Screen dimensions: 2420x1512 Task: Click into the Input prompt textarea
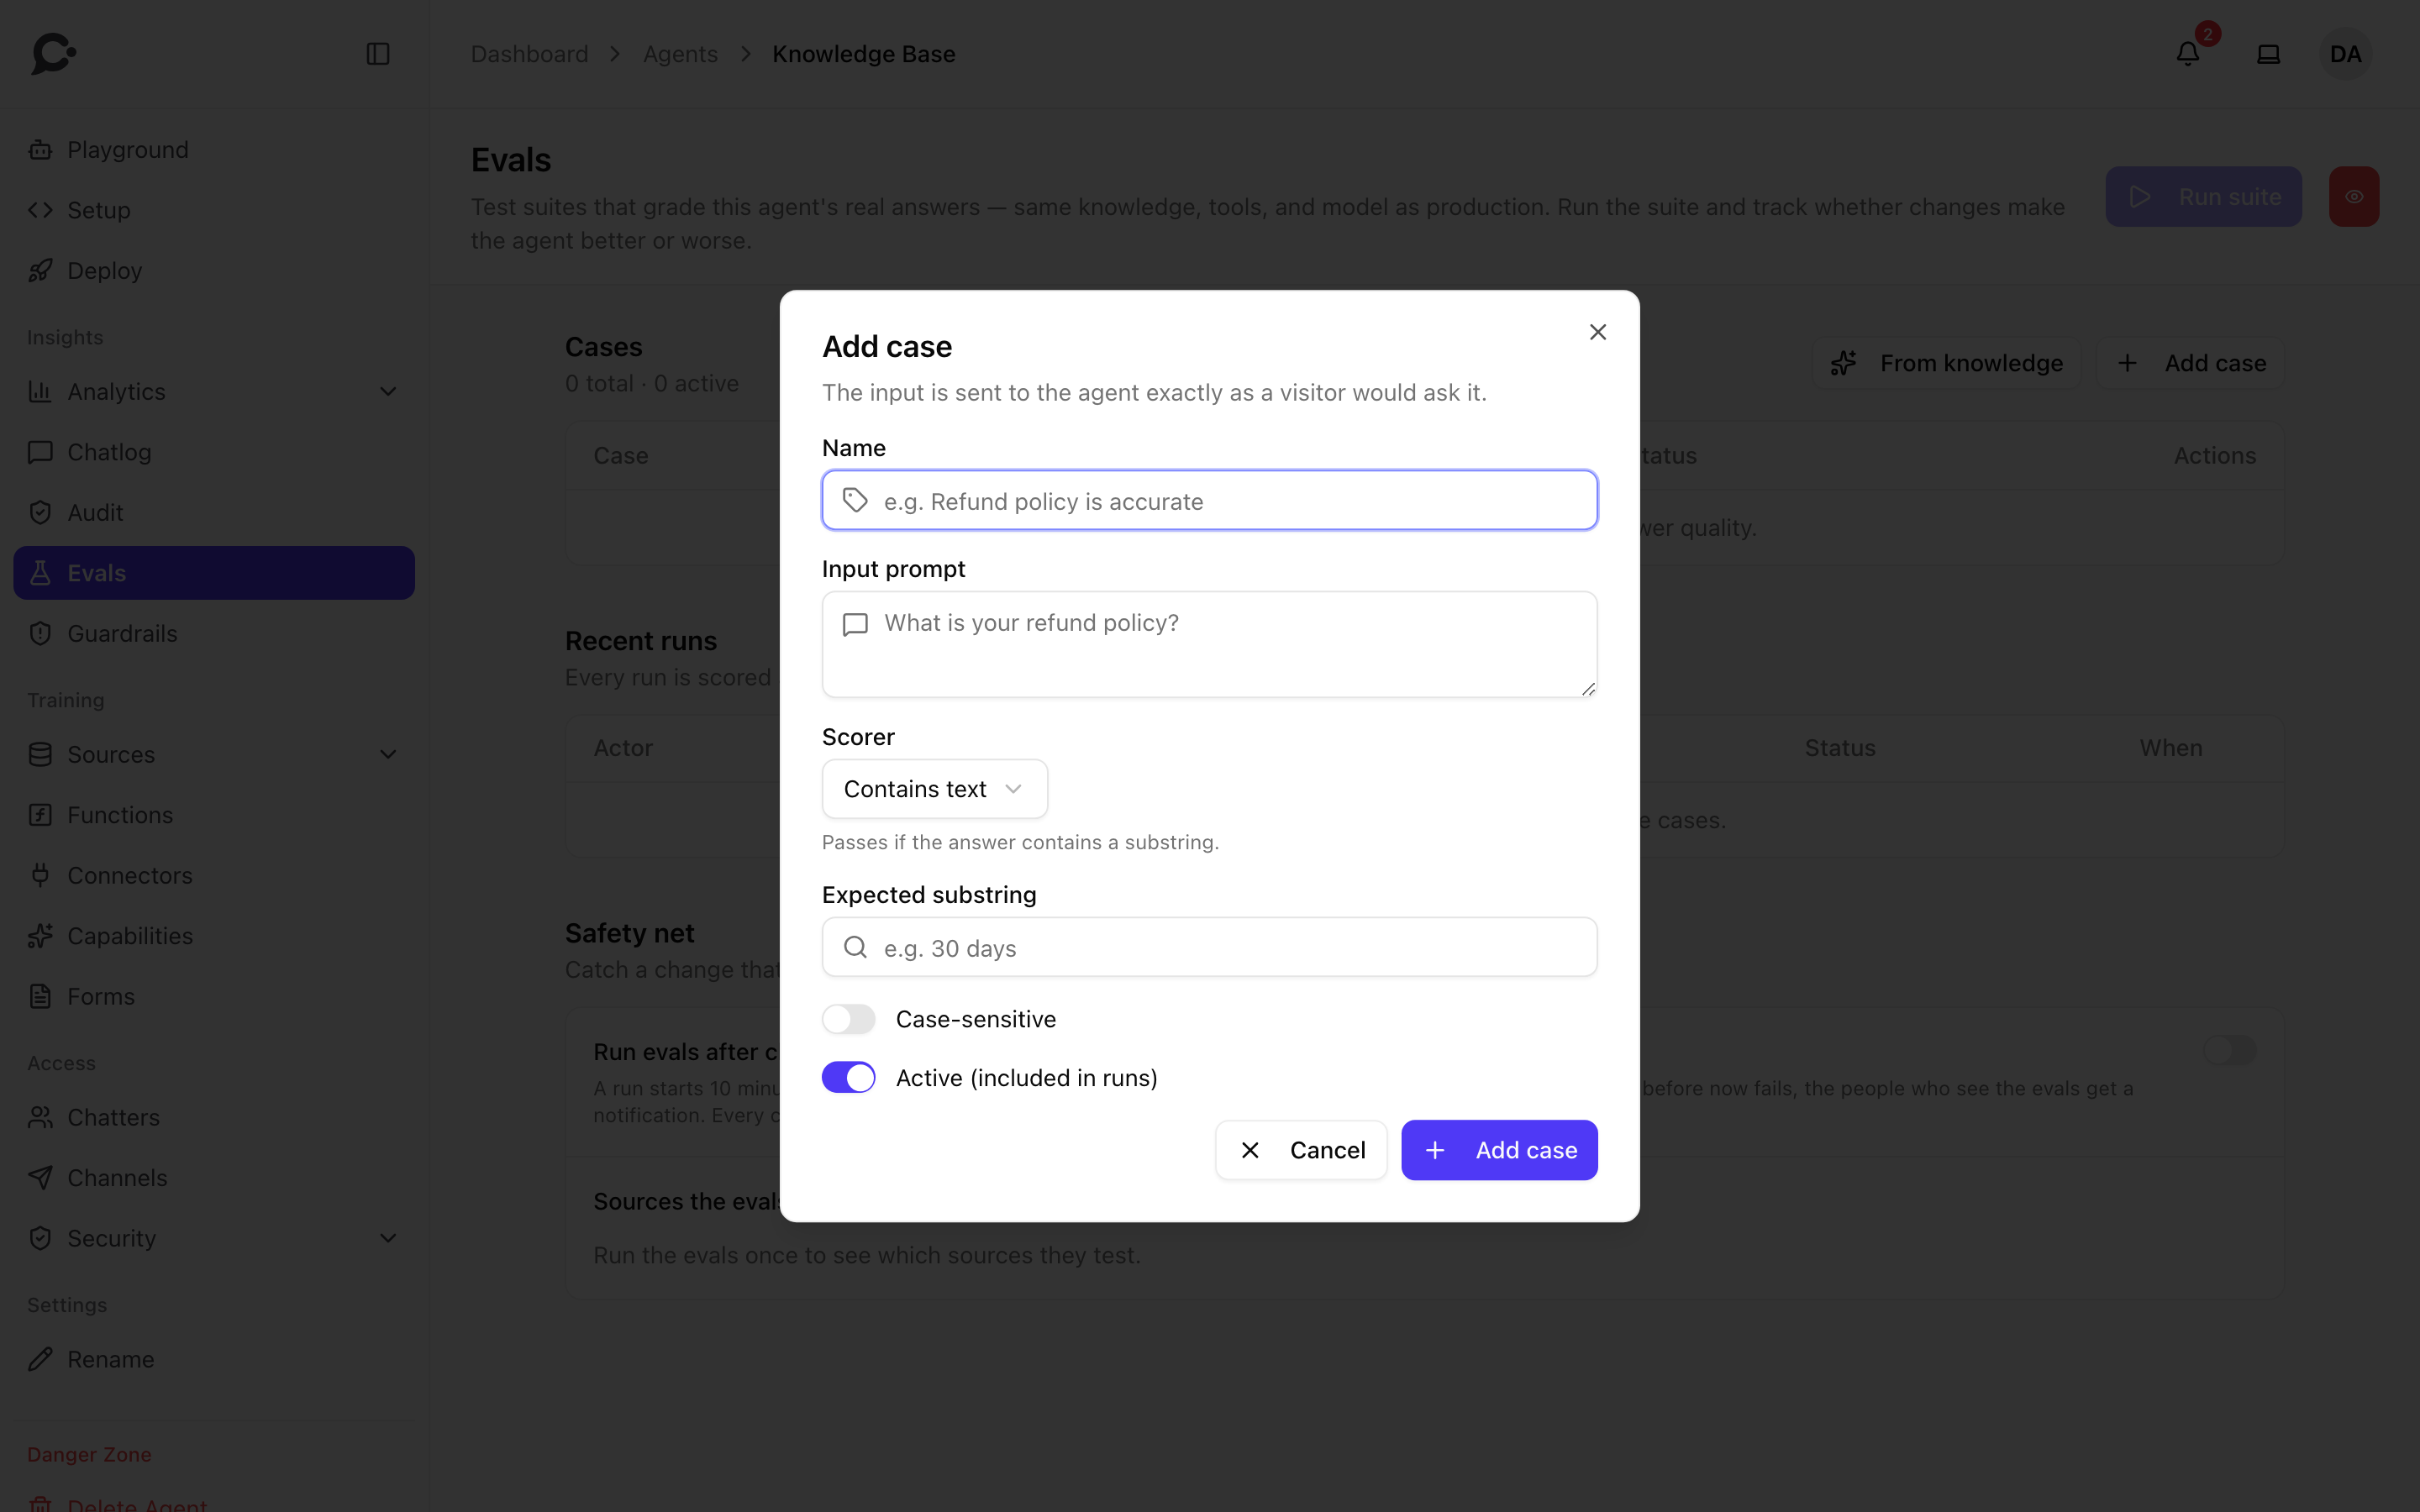click(1209, 644)
